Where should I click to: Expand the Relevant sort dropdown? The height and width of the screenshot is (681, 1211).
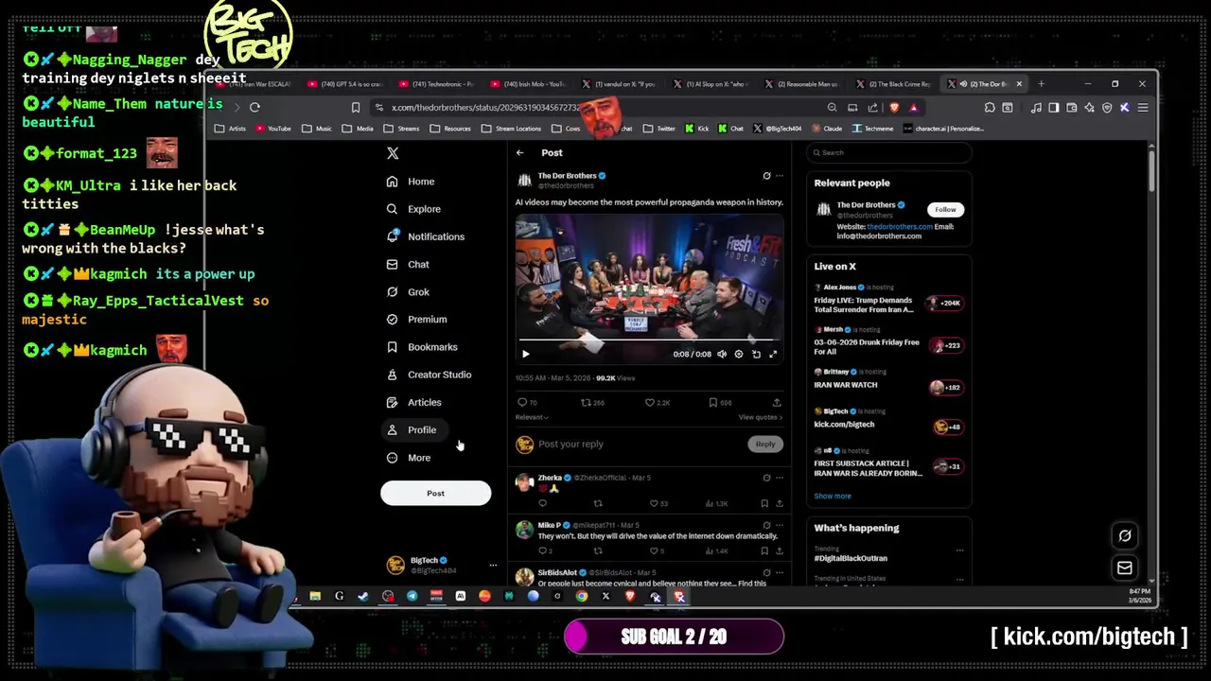(x=532, y=417)
